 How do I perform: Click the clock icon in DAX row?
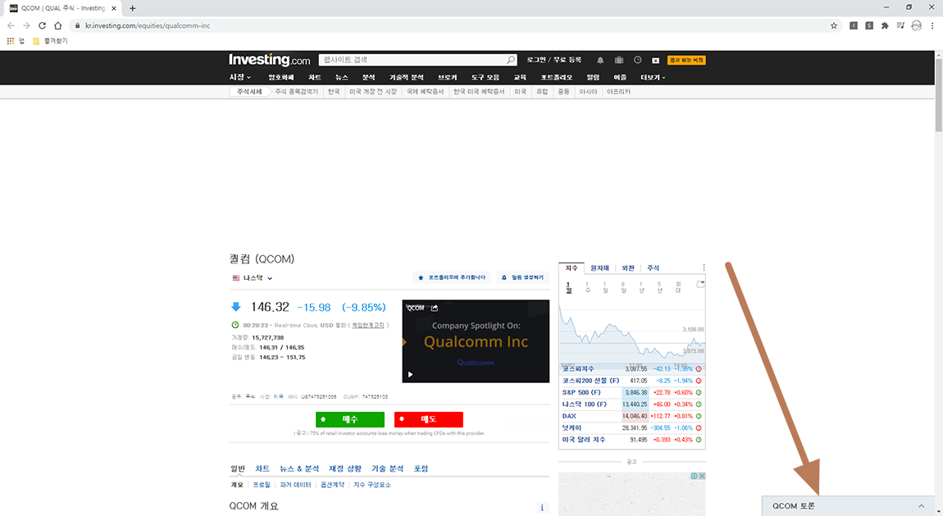699,416
